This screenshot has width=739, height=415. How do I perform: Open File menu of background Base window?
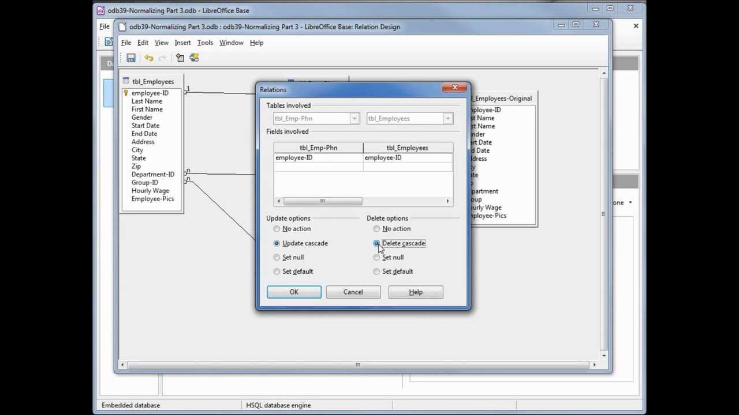(104, 27)
